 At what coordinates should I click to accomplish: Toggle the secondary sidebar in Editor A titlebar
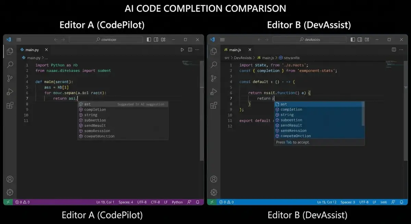(156, 39)
